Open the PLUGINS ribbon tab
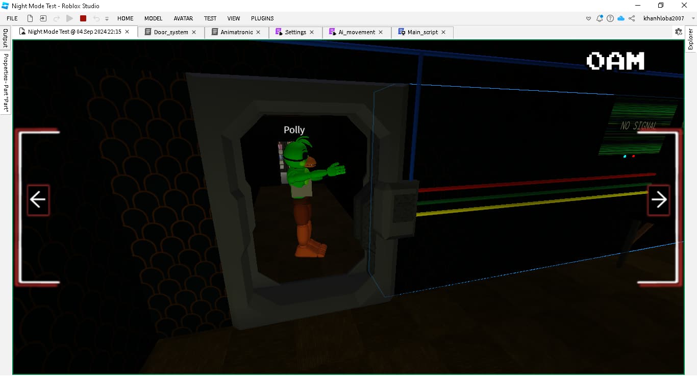 click(262, 18)
